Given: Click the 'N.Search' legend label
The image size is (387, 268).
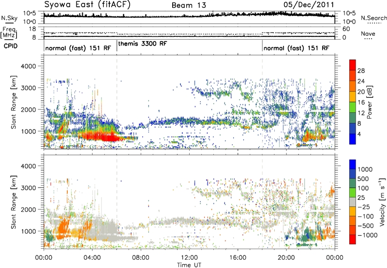Looking at the screenshot, I should [x=373, y=18].
